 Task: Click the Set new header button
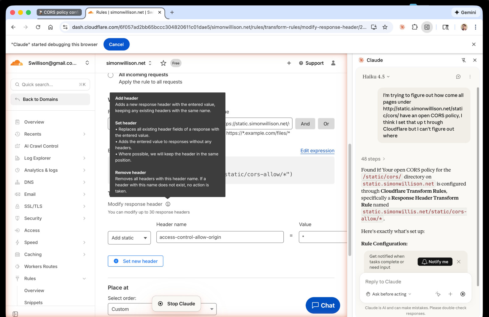click(x=135, y=261)
